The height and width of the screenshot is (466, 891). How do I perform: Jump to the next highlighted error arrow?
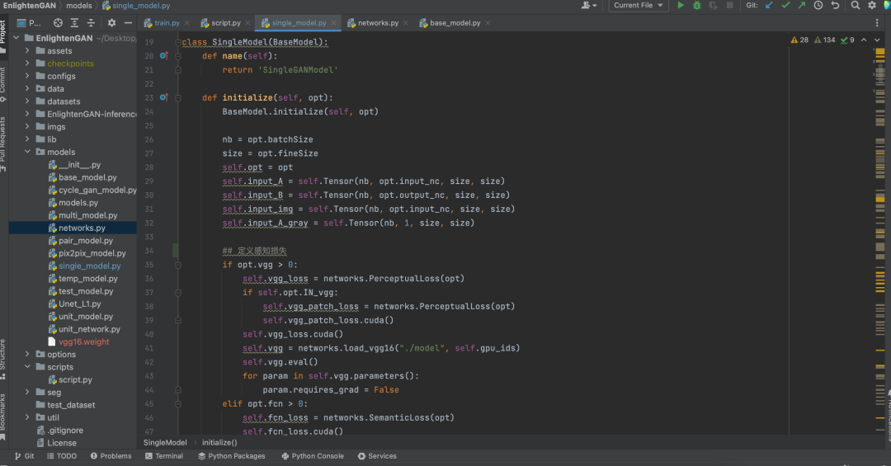click(877, 40)
